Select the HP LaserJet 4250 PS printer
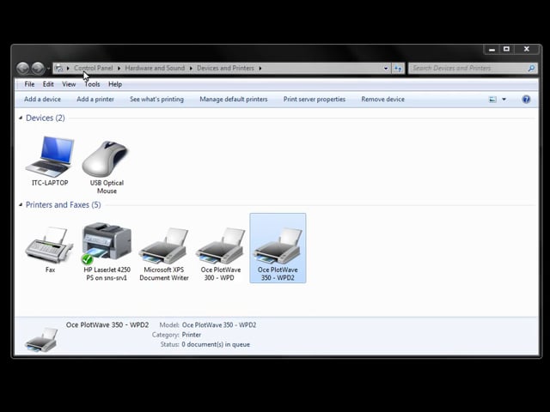 pyautogui.click(x=107, y=244)
